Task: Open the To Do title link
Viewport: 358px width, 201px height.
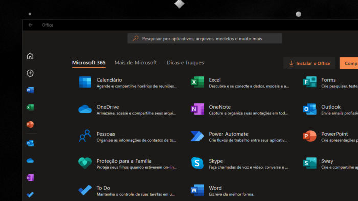Action: (x=103, y=188)
